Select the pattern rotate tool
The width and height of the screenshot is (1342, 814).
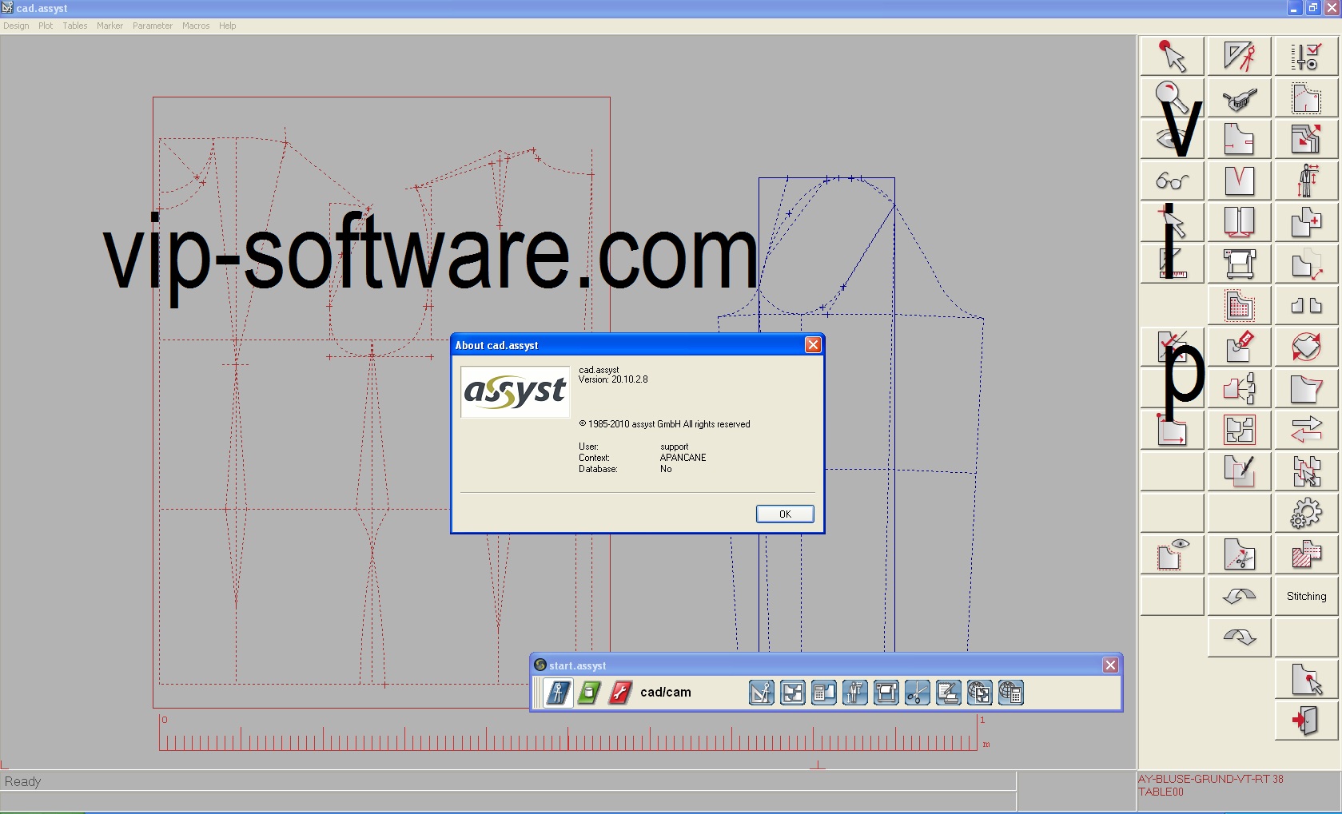(1307, 347)
